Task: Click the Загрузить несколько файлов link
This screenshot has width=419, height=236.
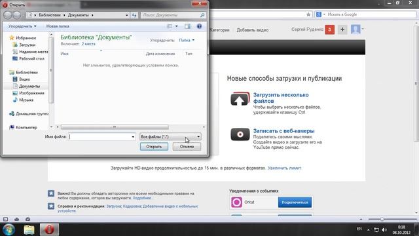Action: 281,98
